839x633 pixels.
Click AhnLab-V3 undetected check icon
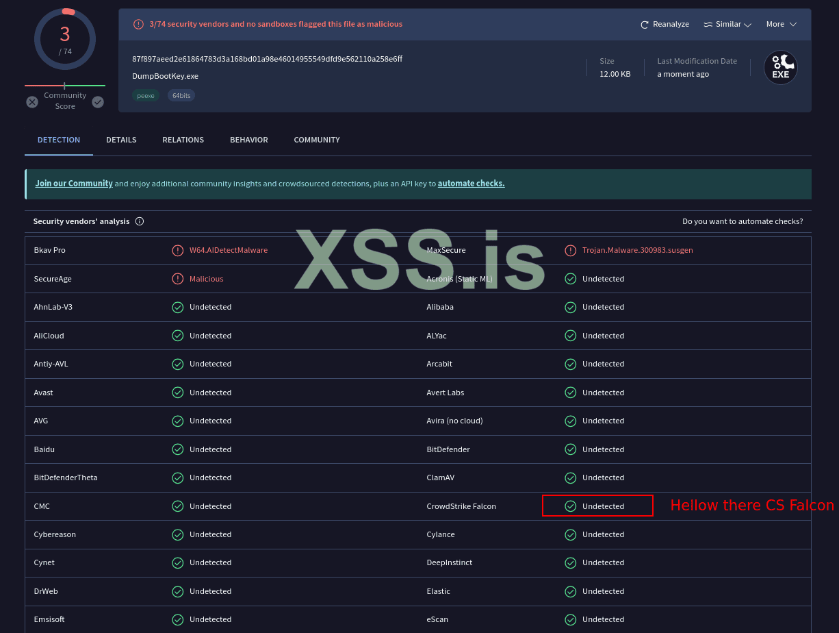[178, 307]
